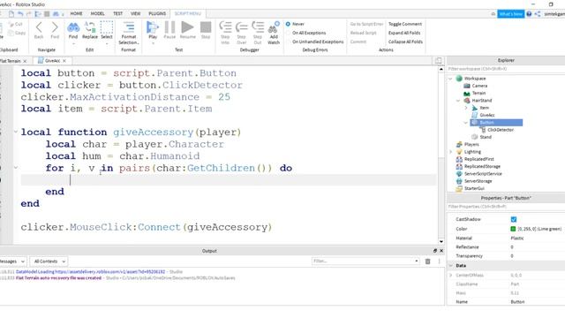The image size is (565, 318).
Task: Clear output with the trash can icon
Action: pos(427,261)
